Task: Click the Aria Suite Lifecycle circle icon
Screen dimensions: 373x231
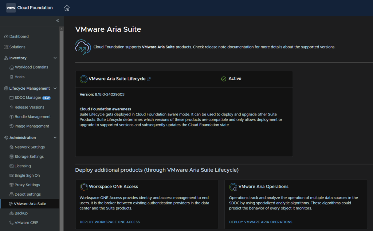Action: coord(83,79)
